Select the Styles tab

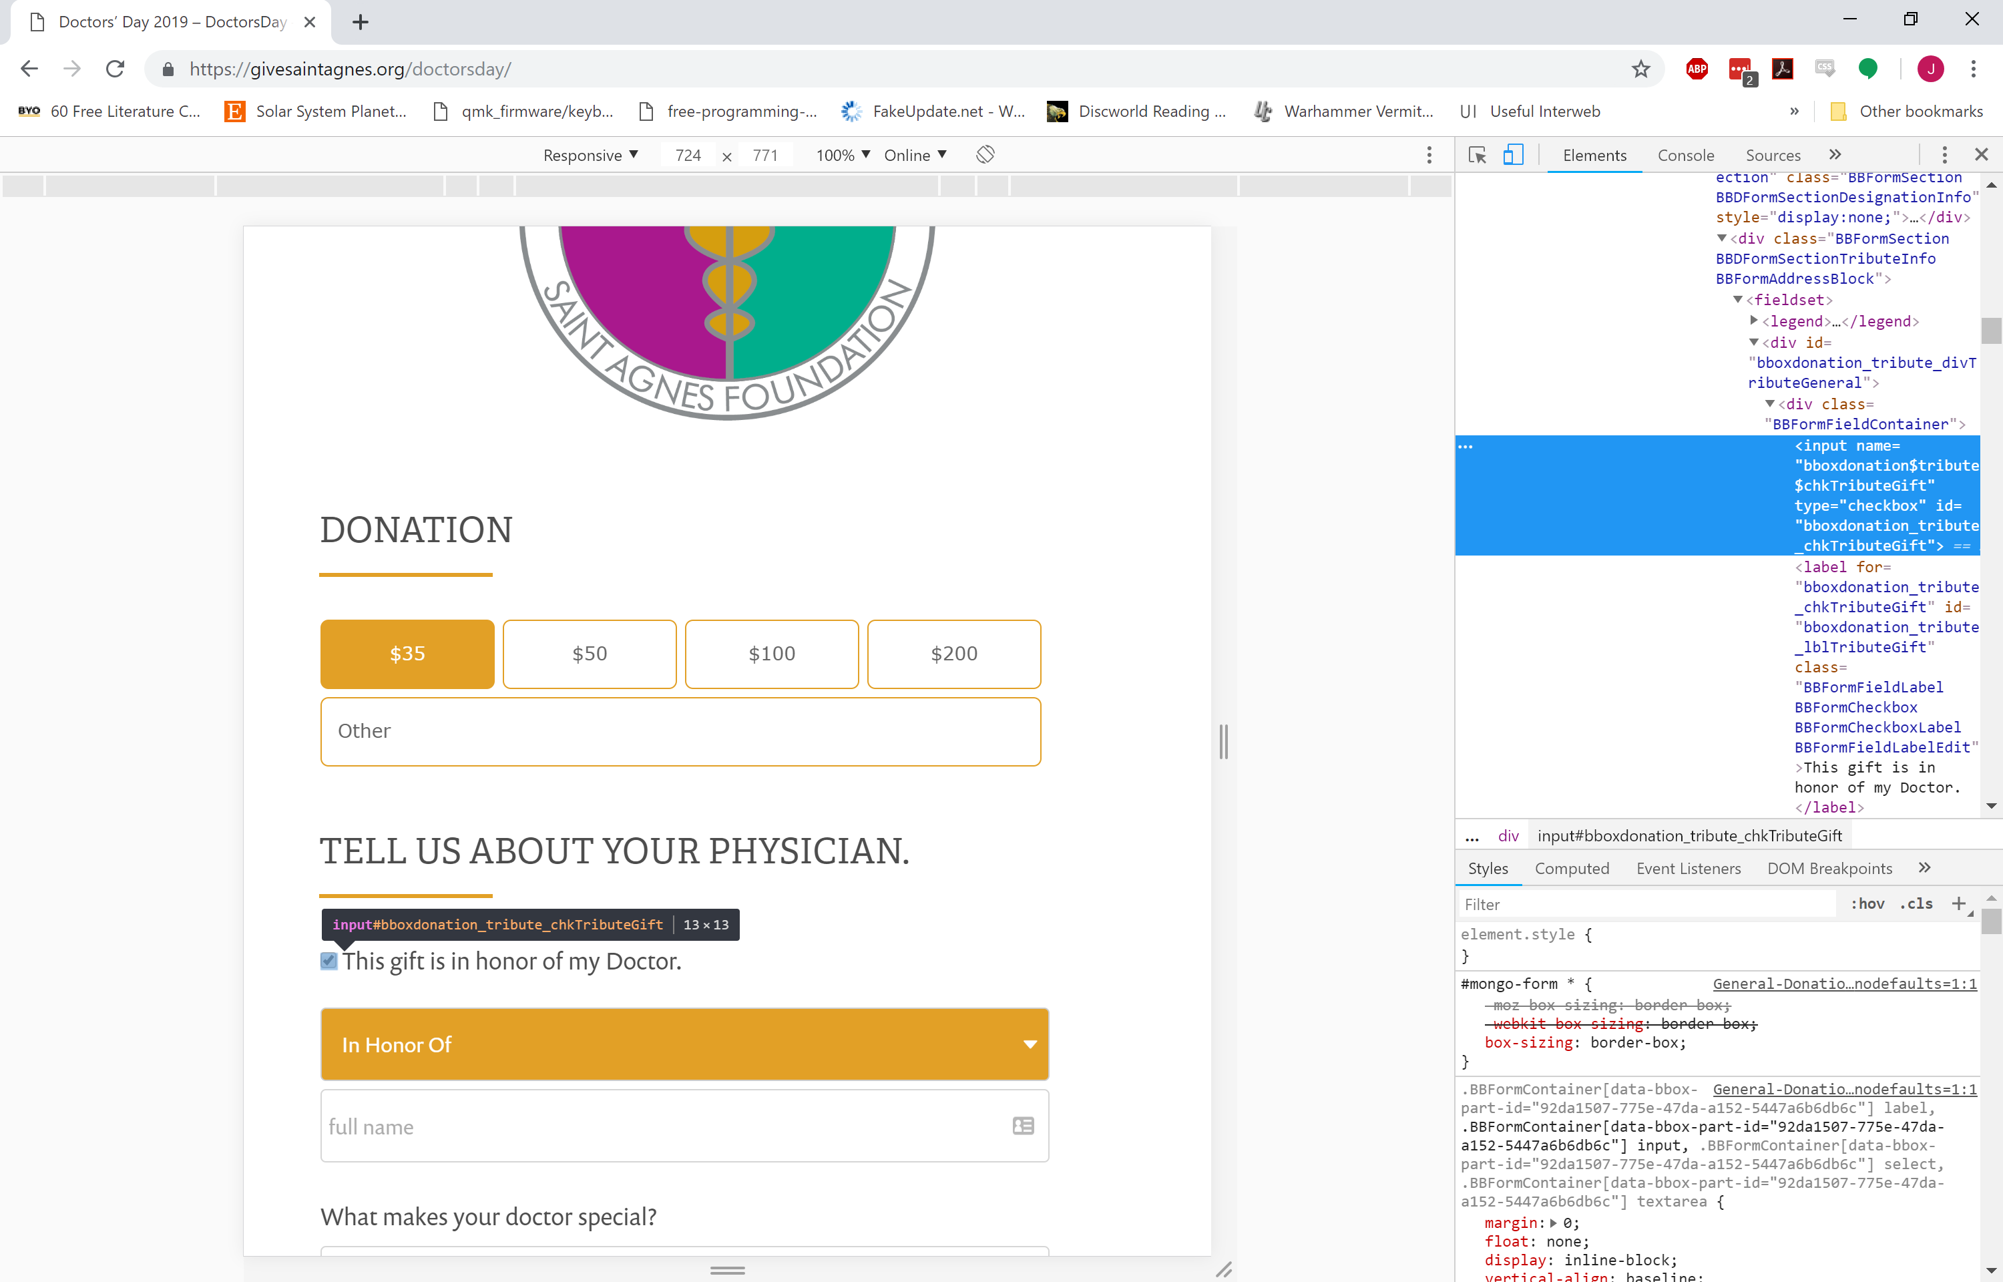click(1487, 868)
